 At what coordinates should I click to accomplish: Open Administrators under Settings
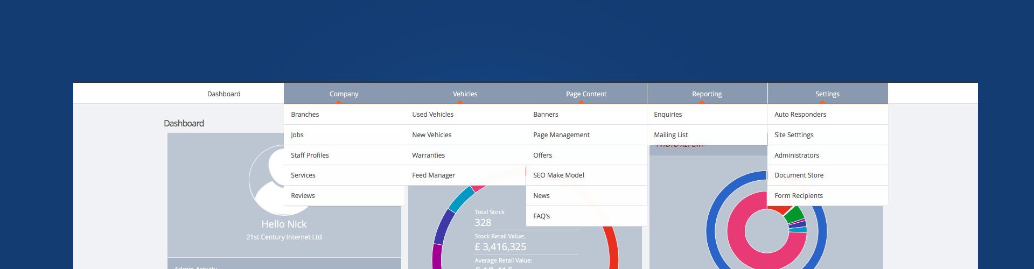pyautogui.click(x=828, y=155)
